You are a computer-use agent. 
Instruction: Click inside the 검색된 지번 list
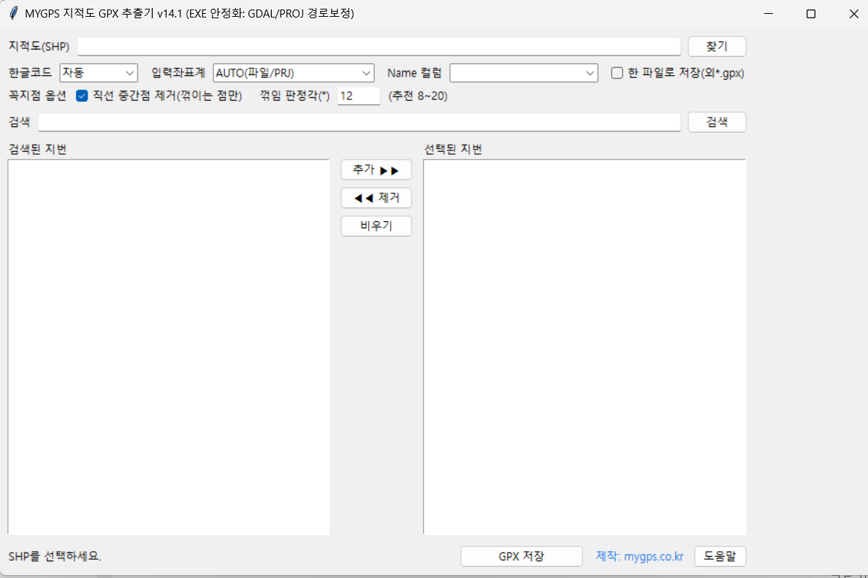pos(168,347)
